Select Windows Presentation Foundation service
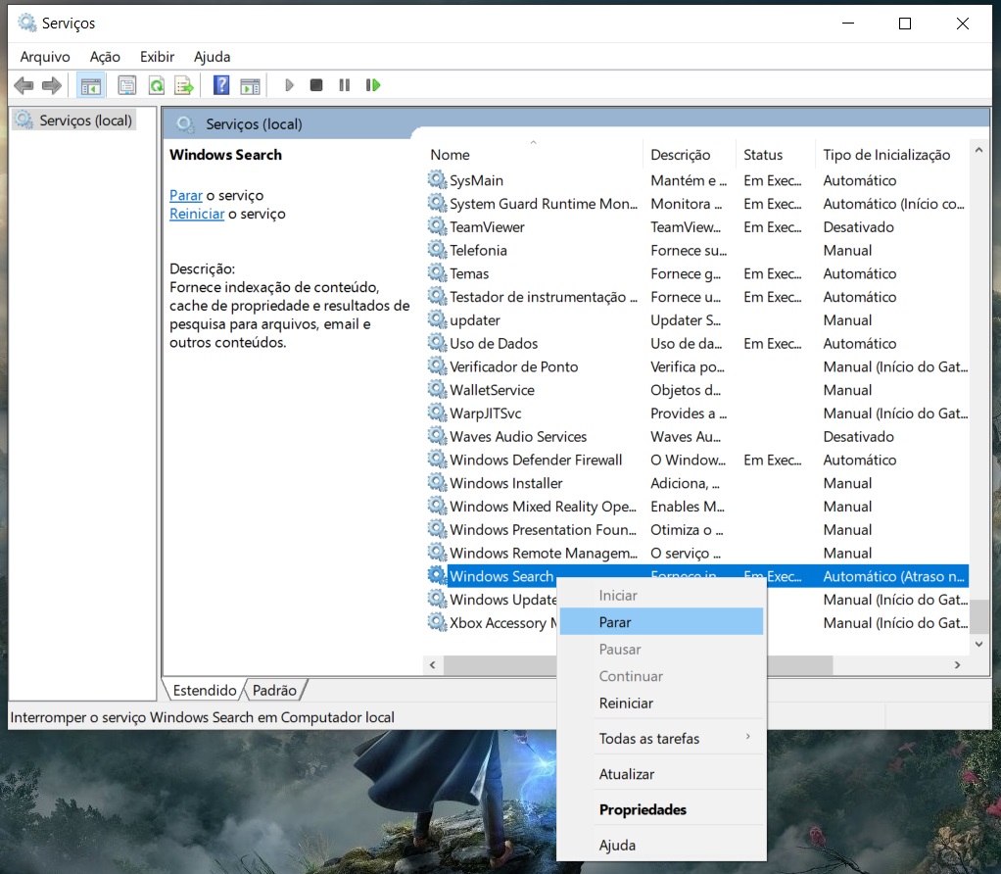1001x874 pixels. coord(697,530)
